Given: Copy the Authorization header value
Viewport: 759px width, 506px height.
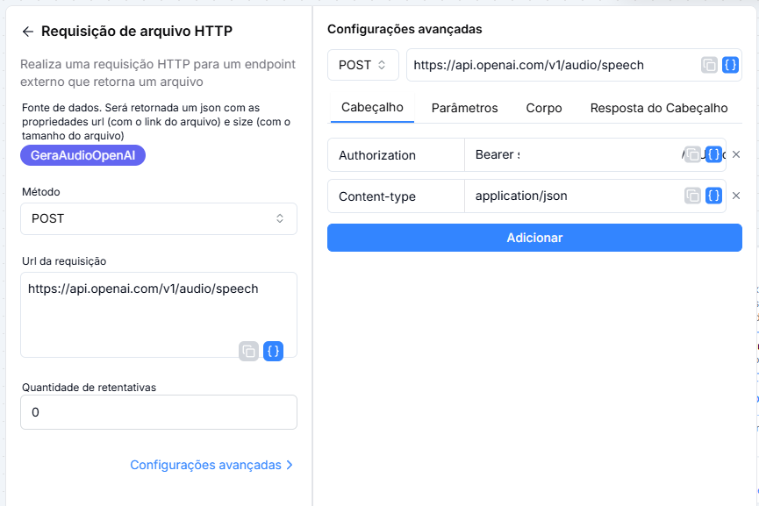Looking at the screenshot, I should (692, 155).
